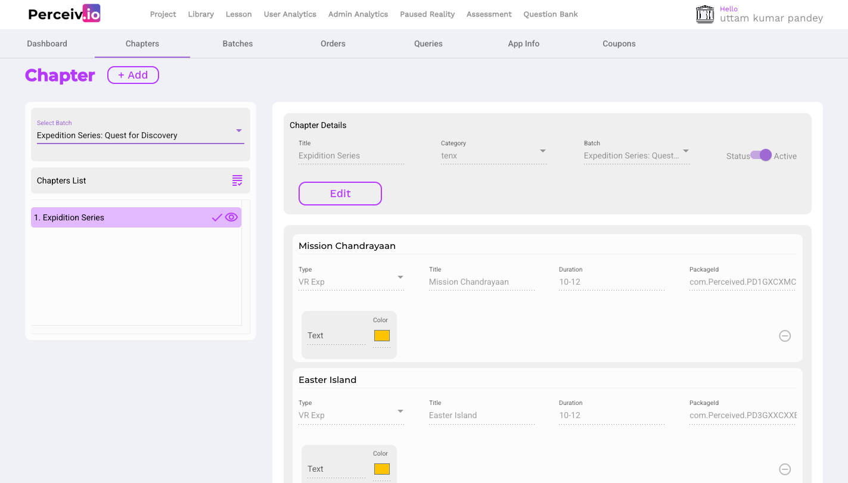Click the Edit button in Chapter Details

coord(340,194)
